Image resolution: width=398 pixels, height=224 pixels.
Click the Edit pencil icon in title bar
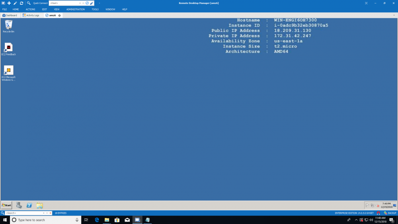pyautogui.click(x=15, y=3)
